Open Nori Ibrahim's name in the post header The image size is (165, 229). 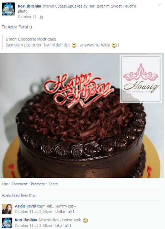coord(29,6)
